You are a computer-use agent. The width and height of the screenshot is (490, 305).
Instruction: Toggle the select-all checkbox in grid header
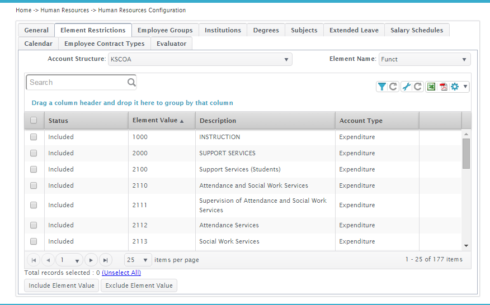pyautogui.click(x=34, y=120)
